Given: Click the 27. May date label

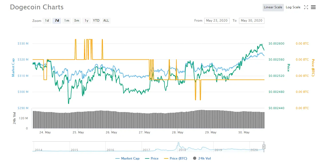Looking at the screenshot, I should tap(145, 132).
